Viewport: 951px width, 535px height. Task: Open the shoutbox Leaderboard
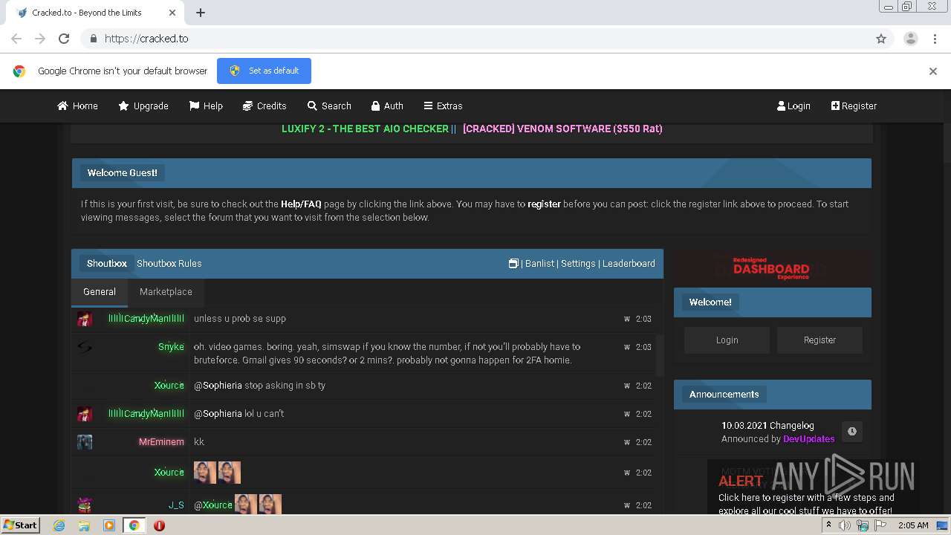(x=629, y=263)
